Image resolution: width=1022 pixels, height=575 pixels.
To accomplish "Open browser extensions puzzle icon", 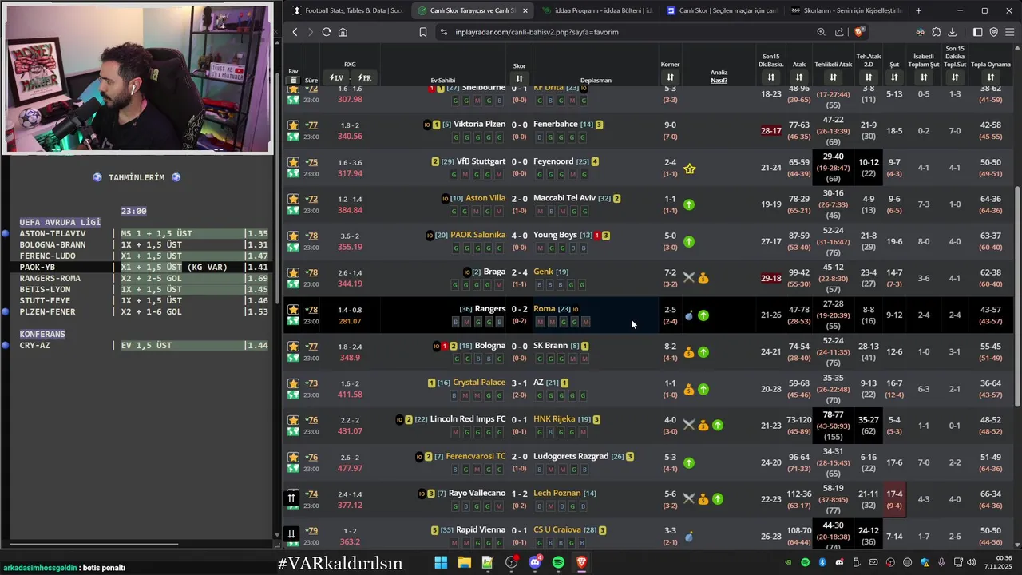I will click(x=937, y=32).
